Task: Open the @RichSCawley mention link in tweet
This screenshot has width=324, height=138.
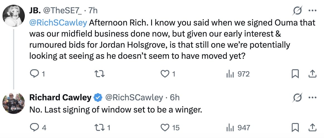Action: [58, 23]
